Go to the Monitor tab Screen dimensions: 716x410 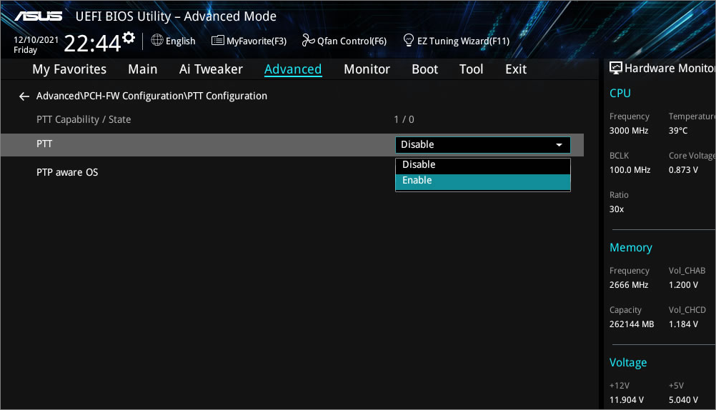click(x=367, y=69)
